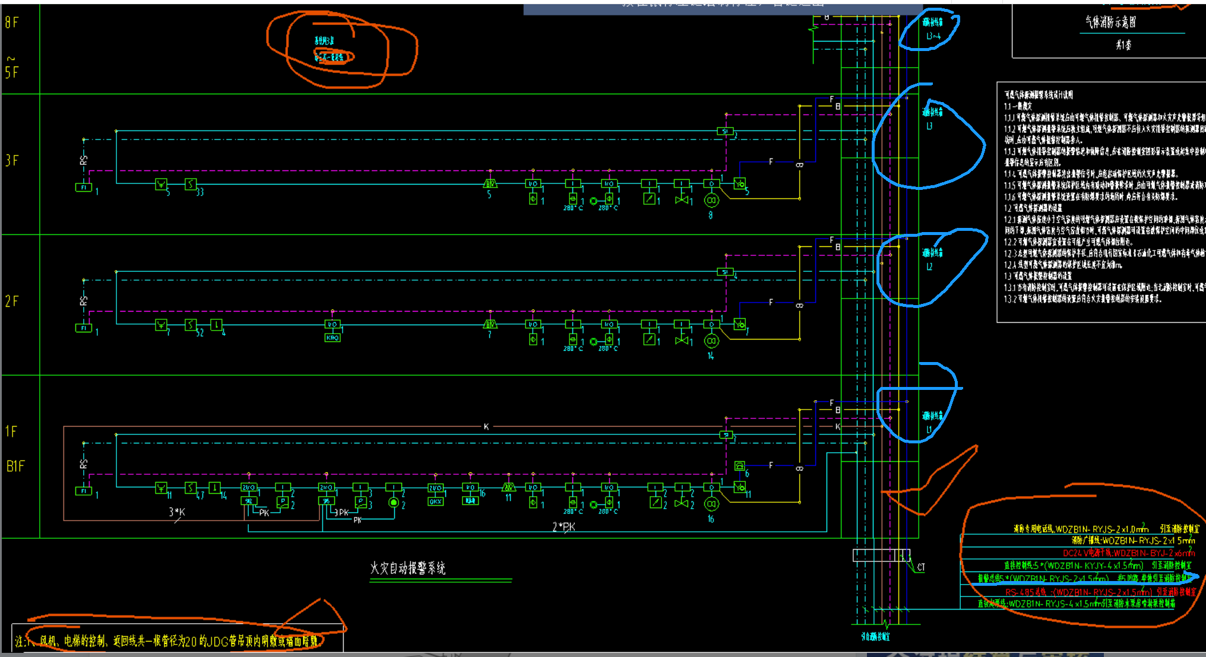
Task: Click the 3*K cable annotation
Action: (177, 512)
